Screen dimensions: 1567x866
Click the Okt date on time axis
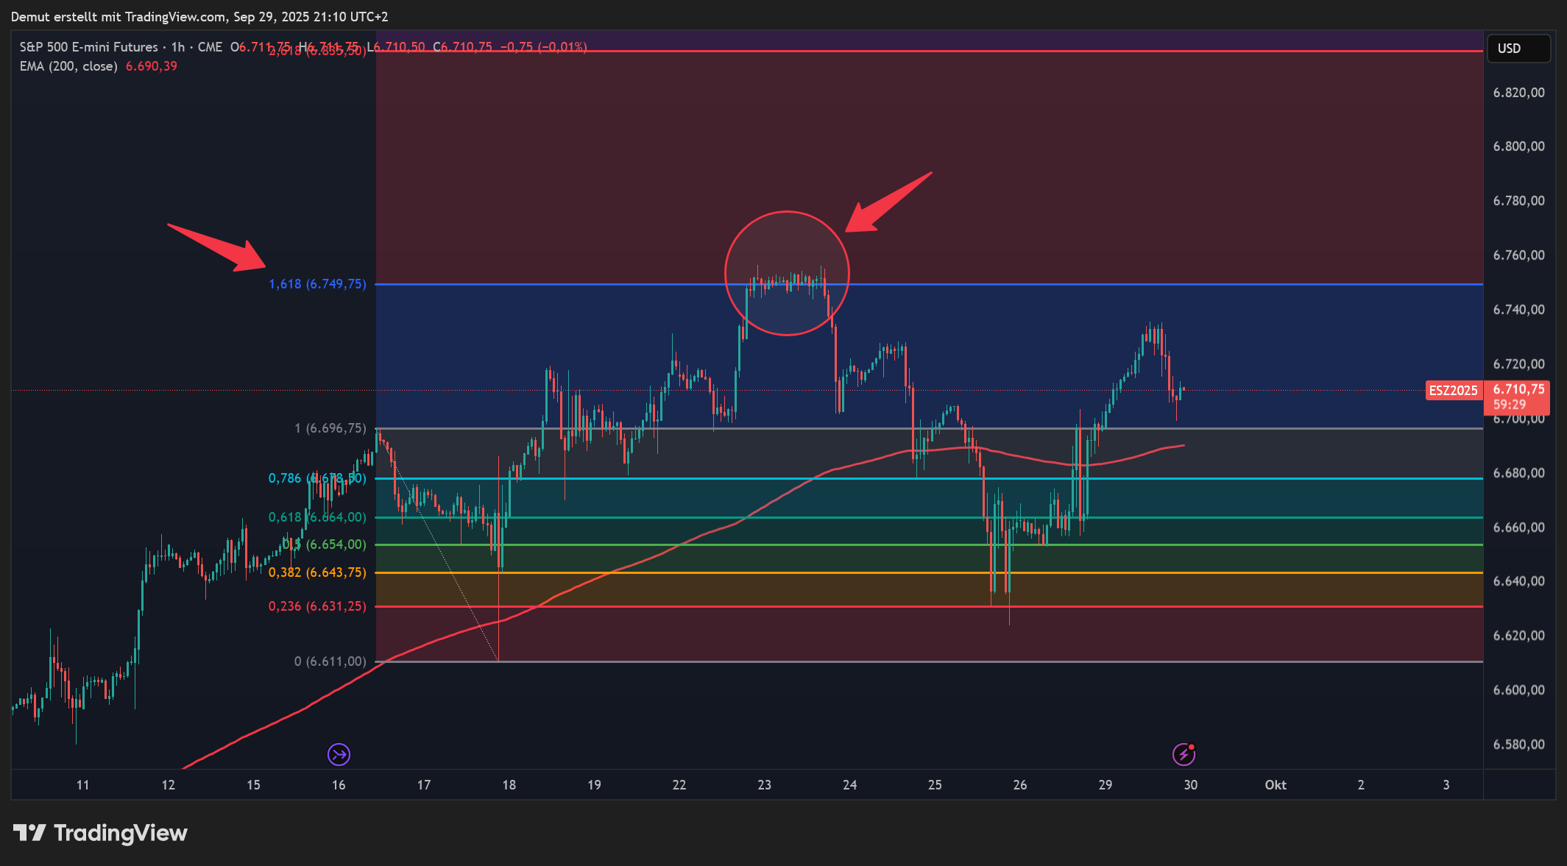point(1276,785)
